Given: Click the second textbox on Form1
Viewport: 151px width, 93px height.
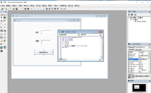Looking at the screenshot, I should (46, 42).
